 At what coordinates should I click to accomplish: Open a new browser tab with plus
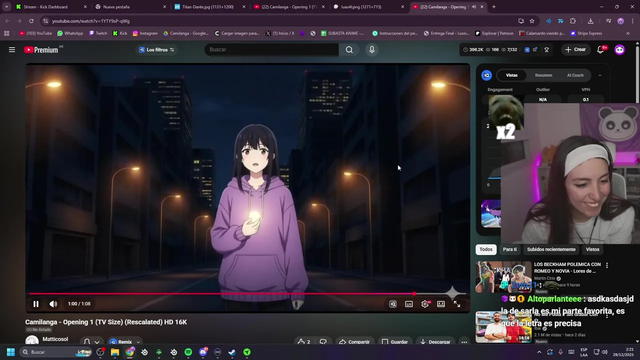click(494, 7)
